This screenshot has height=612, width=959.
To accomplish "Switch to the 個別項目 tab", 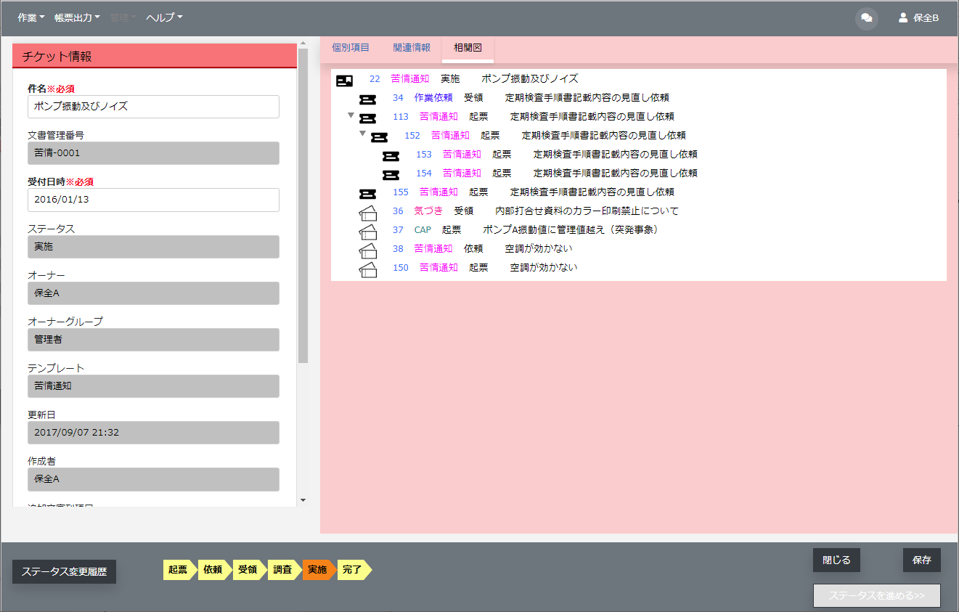I will 351,47.
